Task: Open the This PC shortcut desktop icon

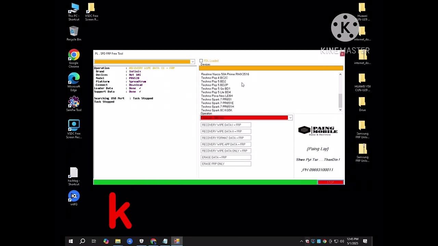Action: click(x=74, y=12)
